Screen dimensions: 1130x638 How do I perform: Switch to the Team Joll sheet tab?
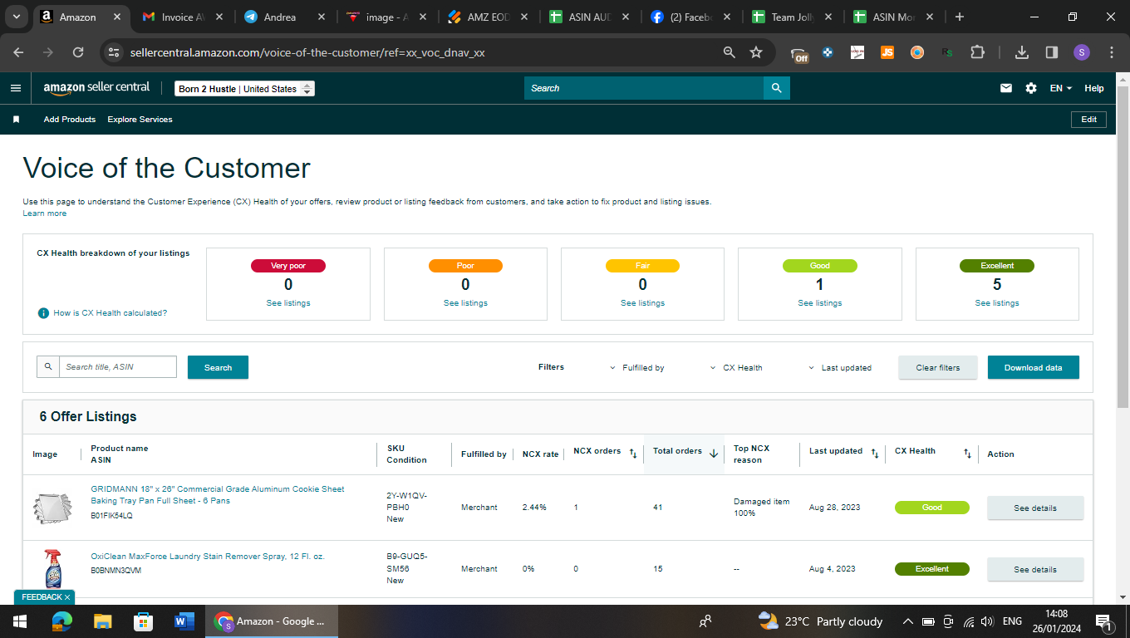[792, 17]
